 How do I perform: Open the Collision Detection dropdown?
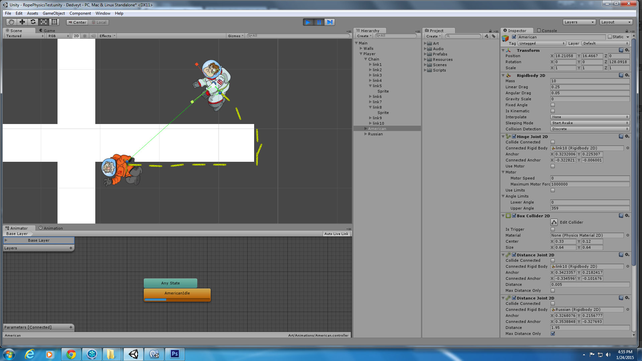coord(590,129)
